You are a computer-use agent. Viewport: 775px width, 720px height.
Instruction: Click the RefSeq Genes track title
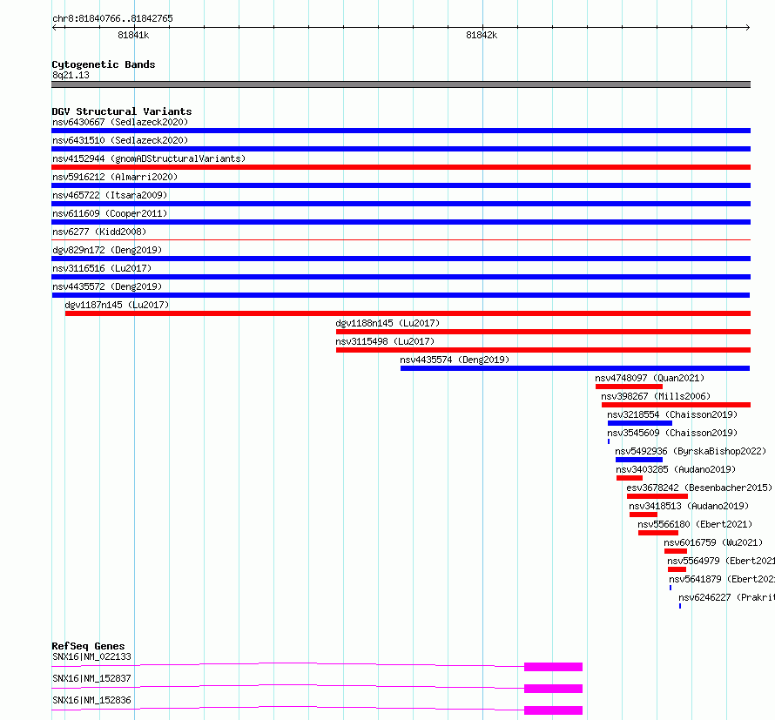pos(89,646)
